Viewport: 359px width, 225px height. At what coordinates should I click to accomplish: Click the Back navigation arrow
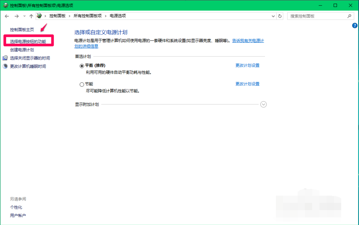point(7,16)
